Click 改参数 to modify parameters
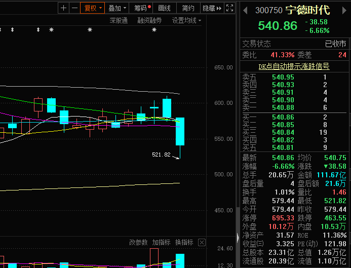This screenshot has width=351, height=268. 138,242
